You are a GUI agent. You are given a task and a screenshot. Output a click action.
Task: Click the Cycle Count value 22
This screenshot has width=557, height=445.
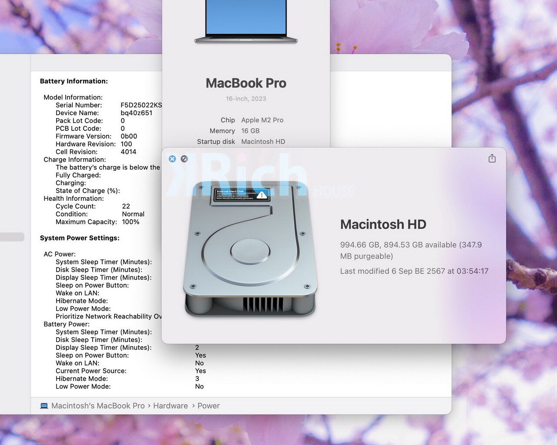(126, 206)
